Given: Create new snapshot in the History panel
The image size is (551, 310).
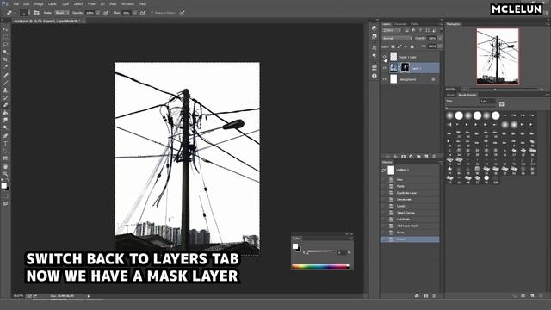Looking at the screenshot, I should 426,296.
